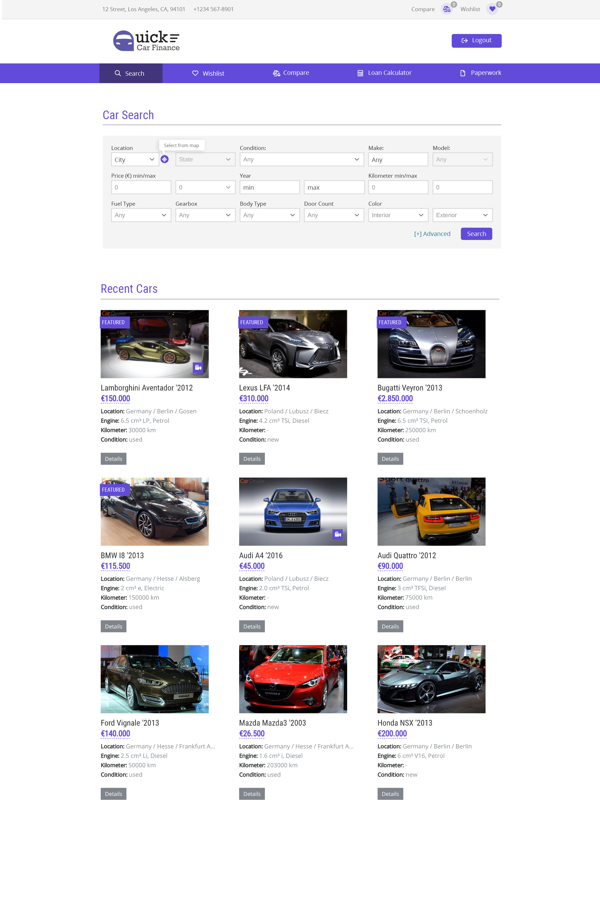Click the Year min input field
Screen dimensions: 600x897
pyautogui.click(x=270, y=187)
